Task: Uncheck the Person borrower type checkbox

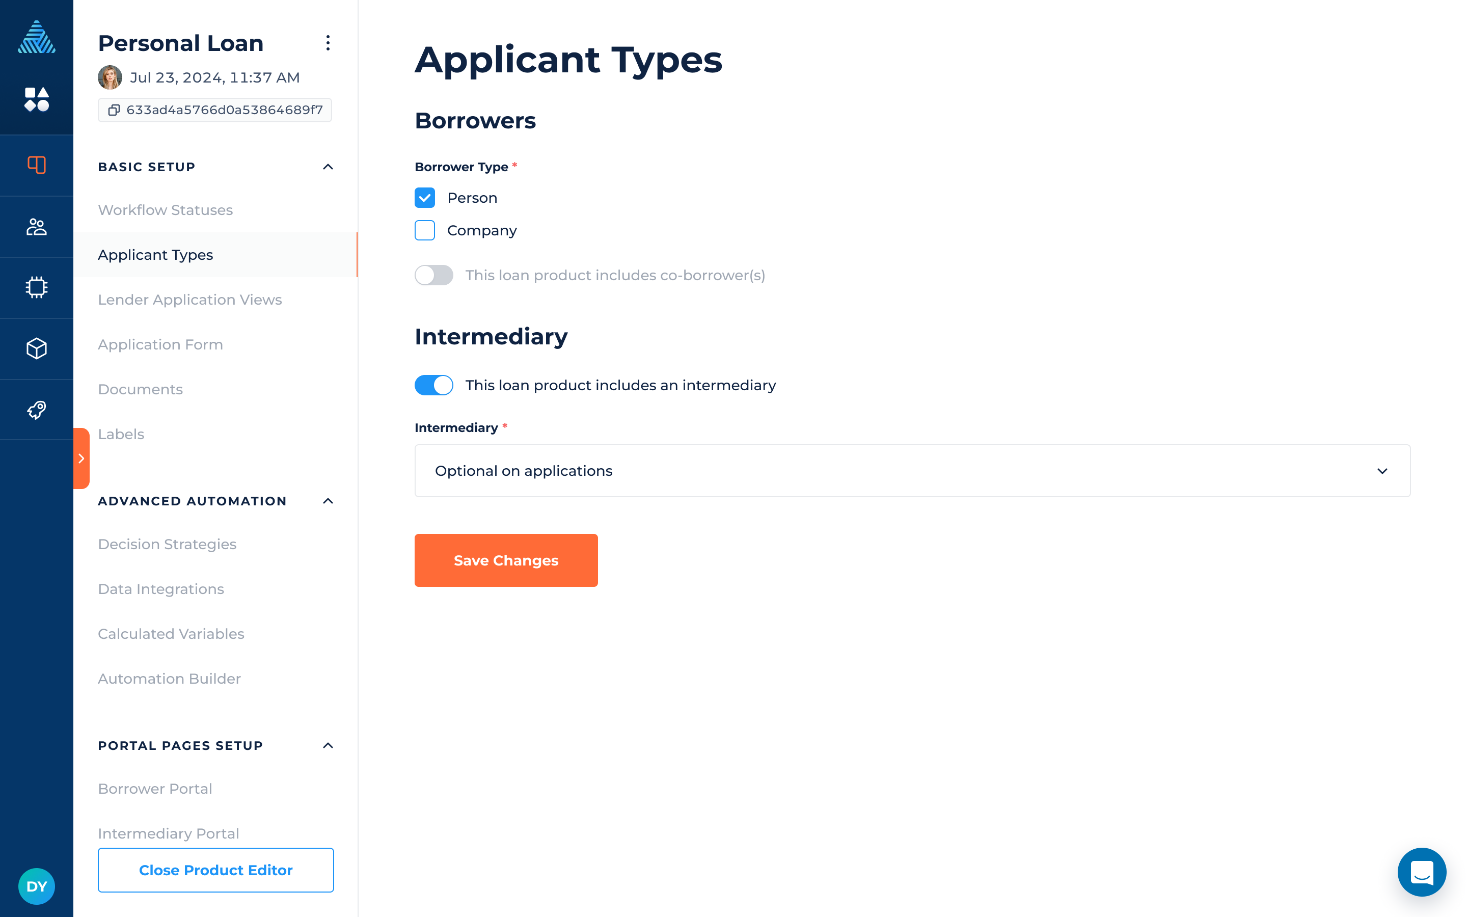Action: point(424,198)
